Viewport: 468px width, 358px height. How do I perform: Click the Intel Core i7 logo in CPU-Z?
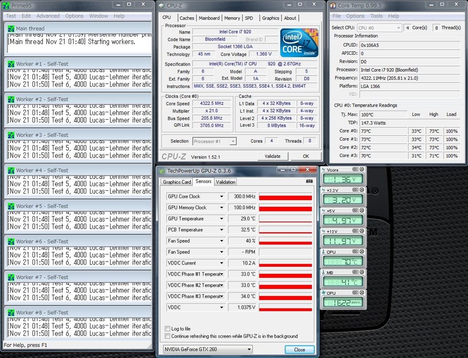click(x=299, y=43)
